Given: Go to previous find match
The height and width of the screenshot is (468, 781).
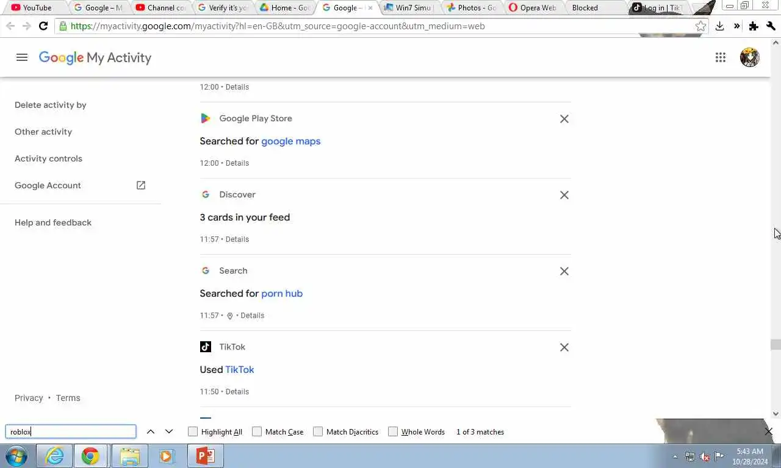Looking at the screenshot, I should point(151,431).
